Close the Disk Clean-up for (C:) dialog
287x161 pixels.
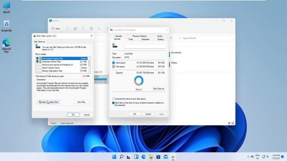91,36
